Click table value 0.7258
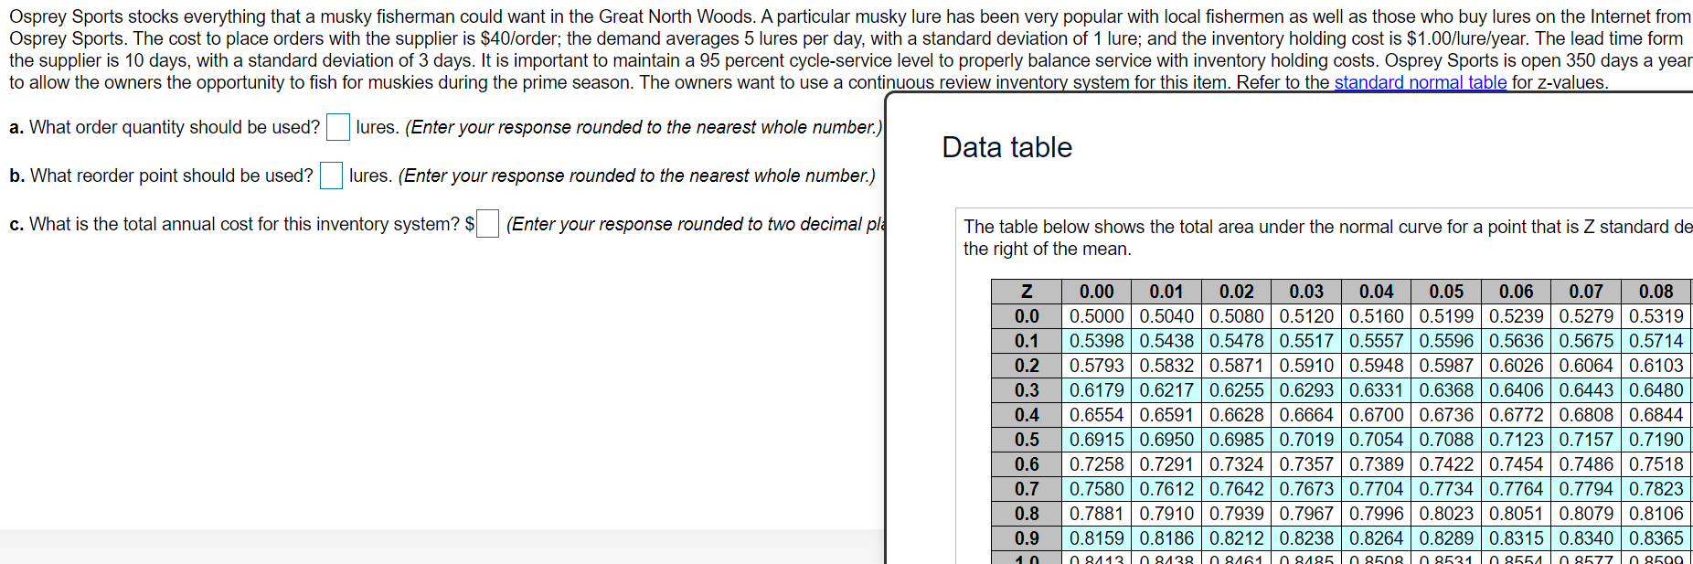Viewport: 1693px width, 564px height. [1096, 464]
